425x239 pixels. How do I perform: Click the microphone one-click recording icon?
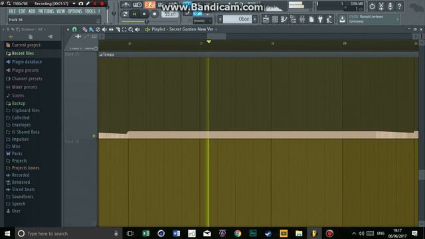coord(390,6)
